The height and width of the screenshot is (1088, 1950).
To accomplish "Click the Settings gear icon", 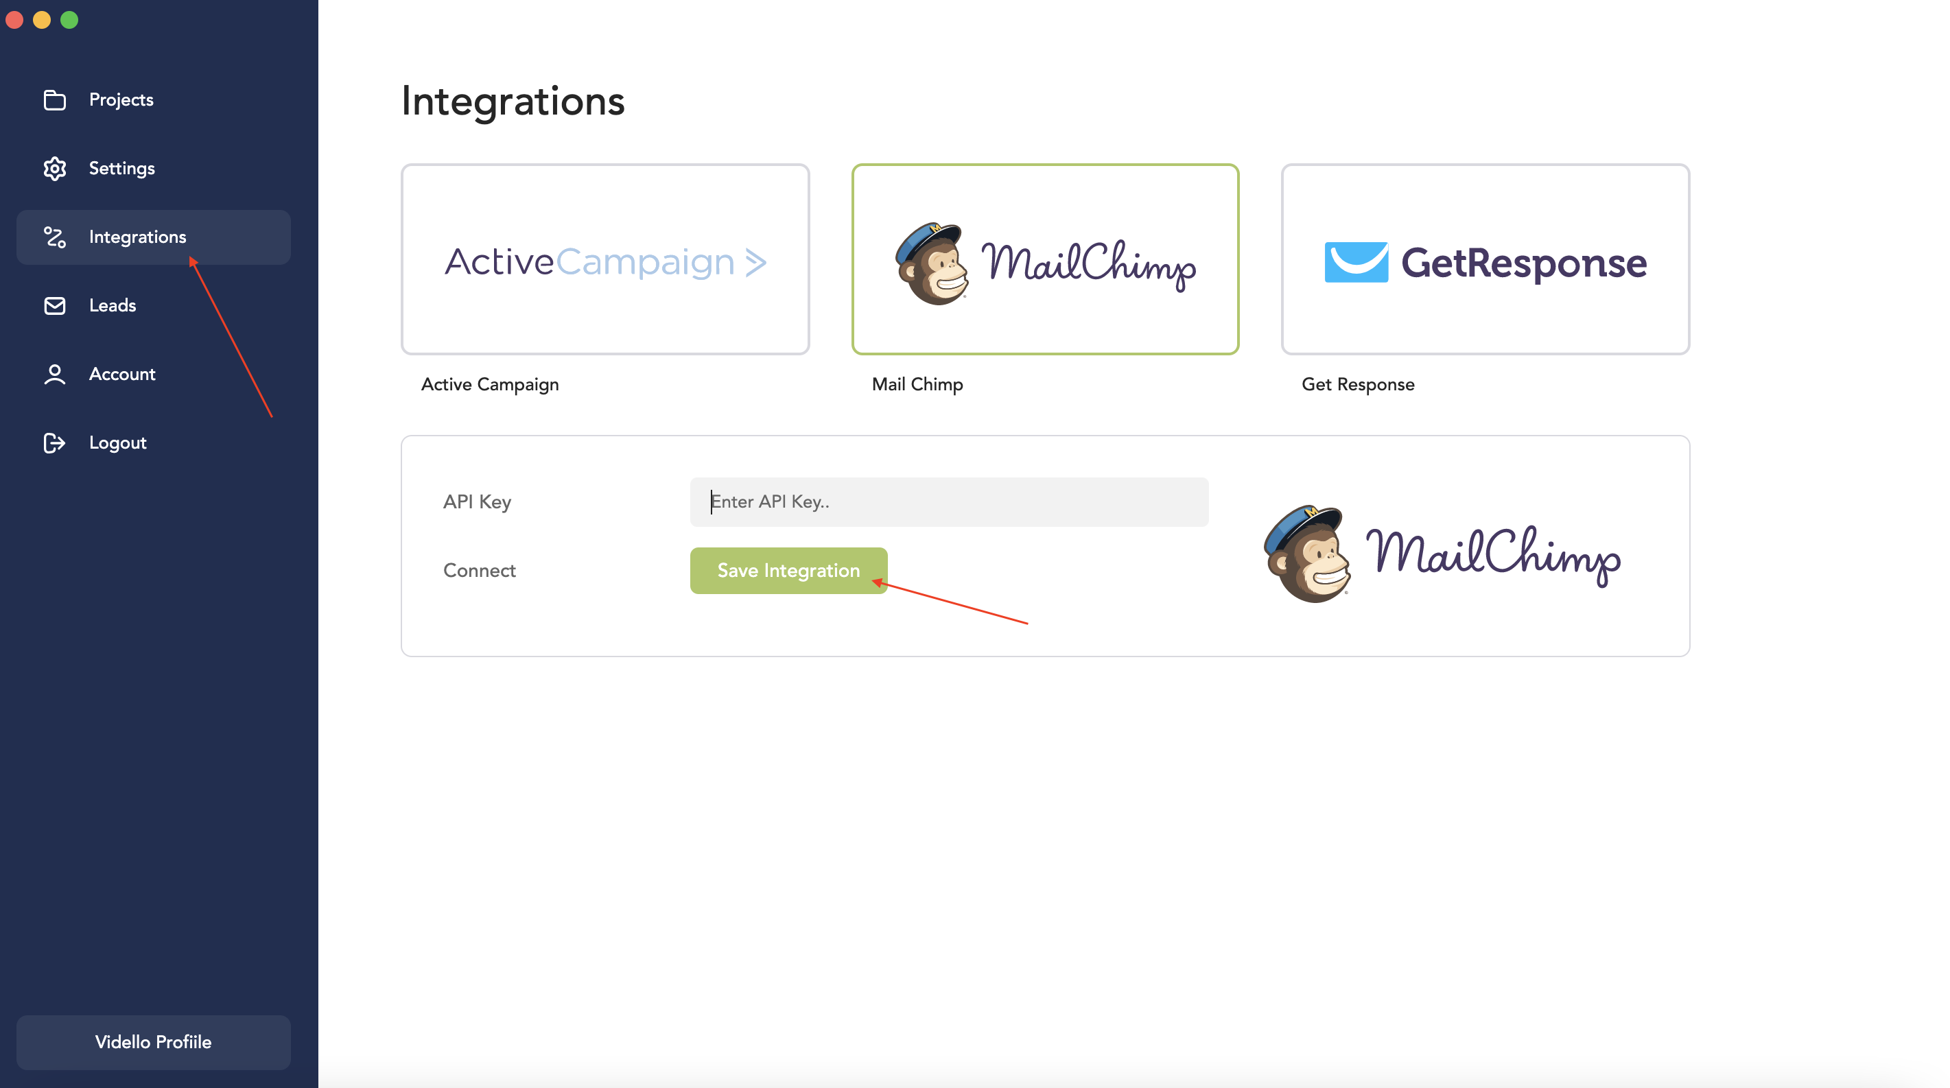I will [x=54, y=169].
